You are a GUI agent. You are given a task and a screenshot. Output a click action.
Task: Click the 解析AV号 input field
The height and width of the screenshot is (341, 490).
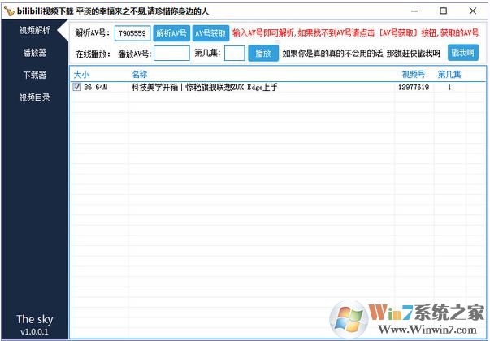click(x=132, y=33)
